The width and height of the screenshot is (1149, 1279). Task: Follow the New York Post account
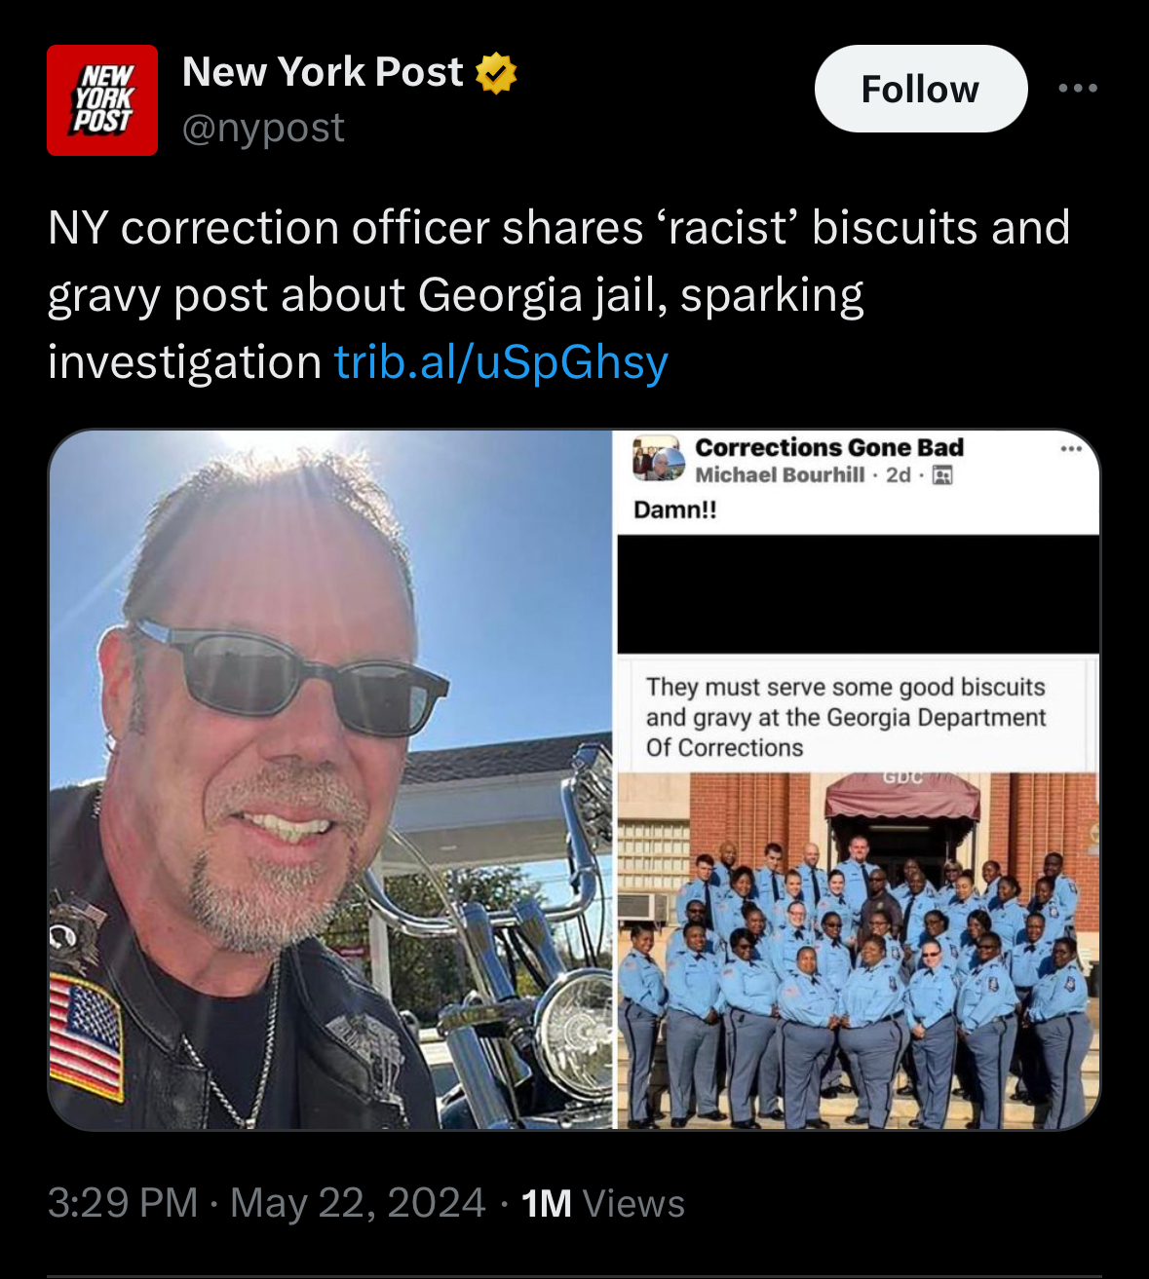tap(921, 89)
